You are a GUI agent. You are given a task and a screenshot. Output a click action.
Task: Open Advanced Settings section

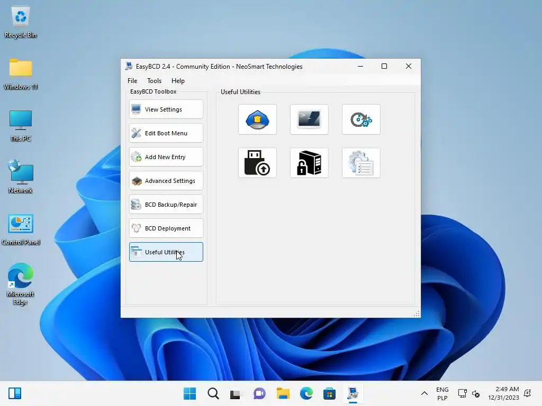point(166,181)
